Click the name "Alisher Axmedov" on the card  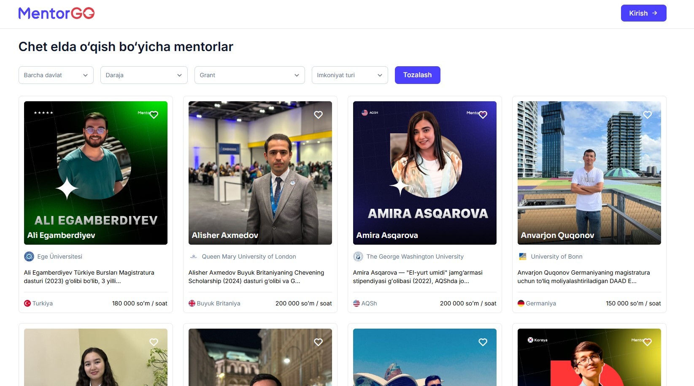click(x=225, y=235)
